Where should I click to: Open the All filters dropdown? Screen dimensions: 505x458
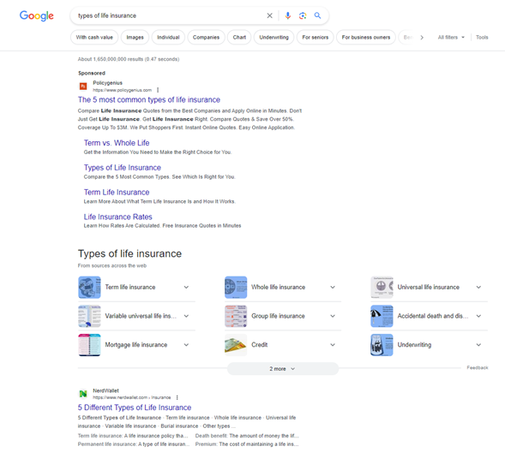point(451,38)
